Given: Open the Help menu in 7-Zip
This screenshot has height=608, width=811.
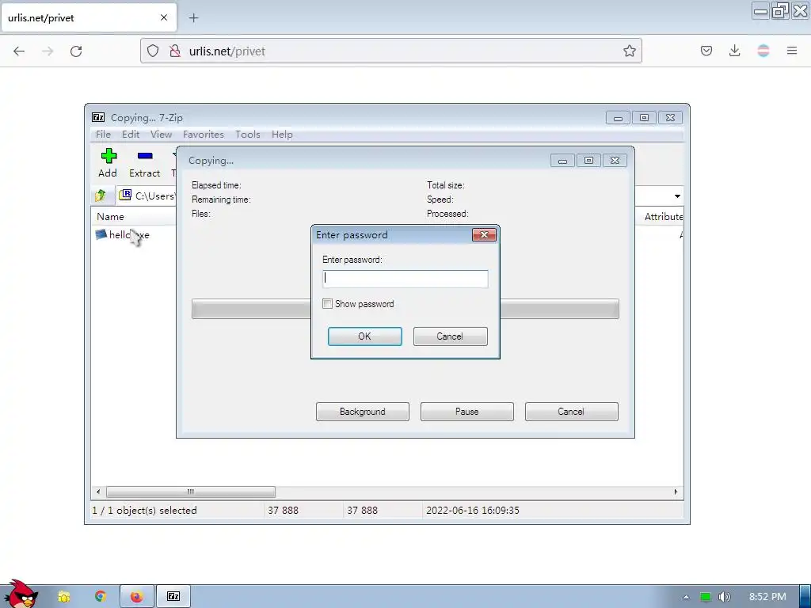Looking at the screenshot, I should (x=282, y=135).
